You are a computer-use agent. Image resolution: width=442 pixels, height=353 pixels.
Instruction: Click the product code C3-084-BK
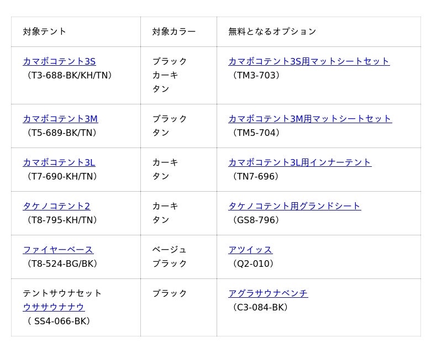[259, 307]
